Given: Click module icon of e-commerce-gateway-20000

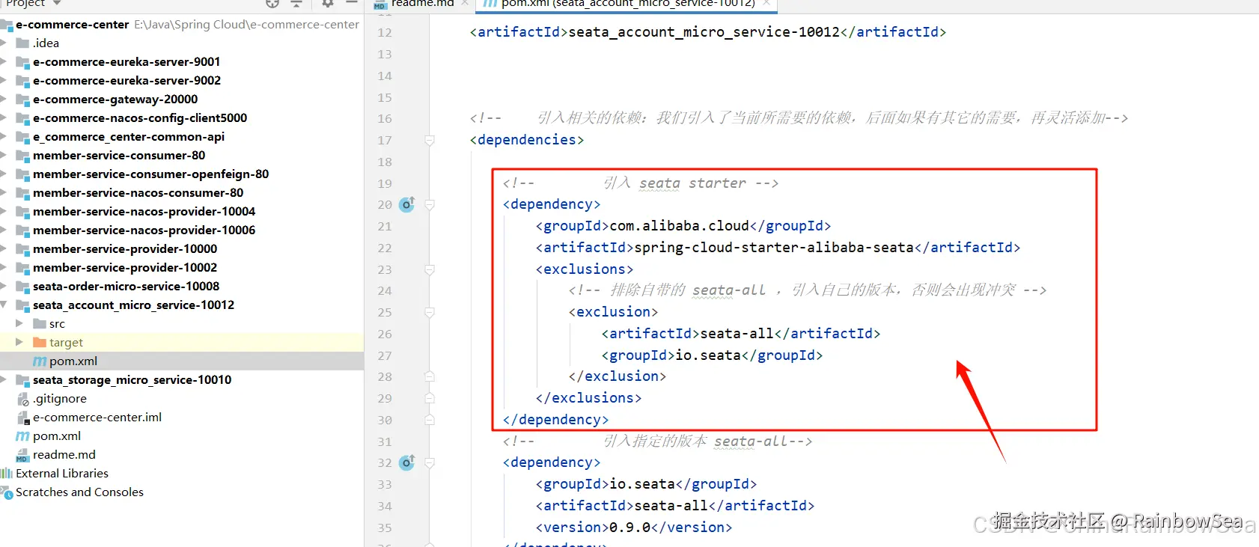Looking at the screenshot, I should [23, 100].
